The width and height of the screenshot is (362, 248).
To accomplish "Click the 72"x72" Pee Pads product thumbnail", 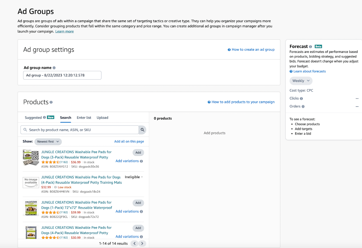I will click(31, 208).
